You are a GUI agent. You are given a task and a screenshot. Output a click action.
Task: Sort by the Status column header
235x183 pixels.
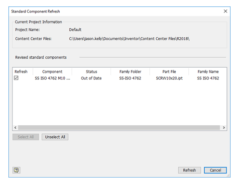pos(92,72)
